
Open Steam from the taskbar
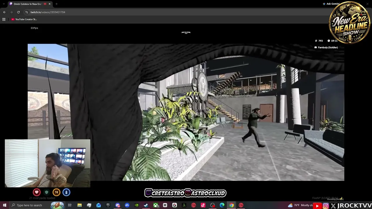coord(146,205)
